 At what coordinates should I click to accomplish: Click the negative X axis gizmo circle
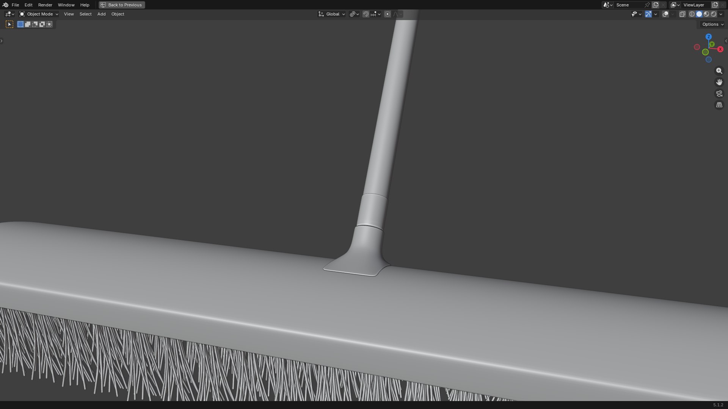697,47
